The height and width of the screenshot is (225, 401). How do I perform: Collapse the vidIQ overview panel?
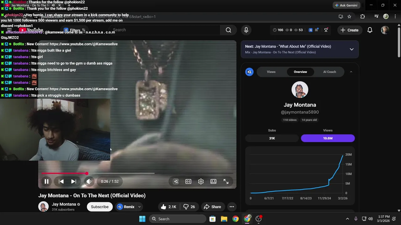[x=351, y=72]
